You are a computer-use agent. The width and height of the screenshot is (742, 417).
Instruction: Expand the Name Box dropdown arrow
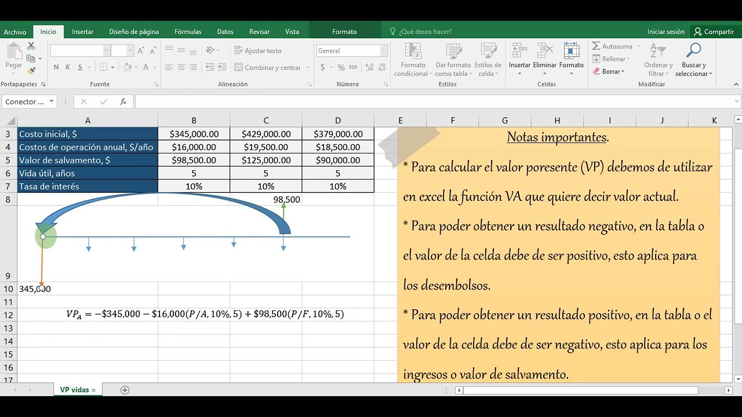(x=52, y=101)
